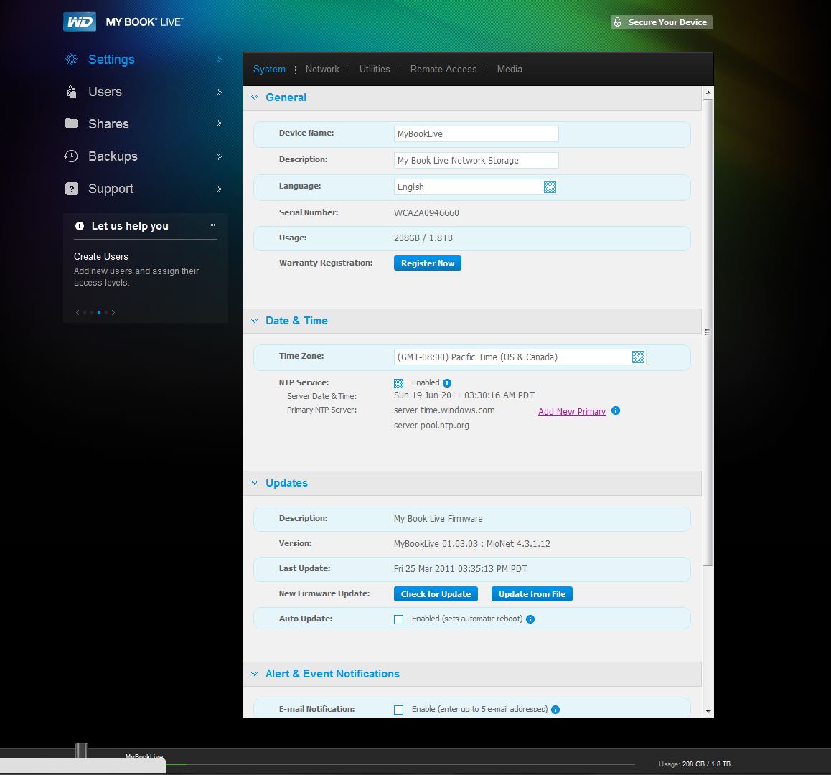Minimize the Let us help you panel
The width and height of the screenshot is (831, 775).
212,225
